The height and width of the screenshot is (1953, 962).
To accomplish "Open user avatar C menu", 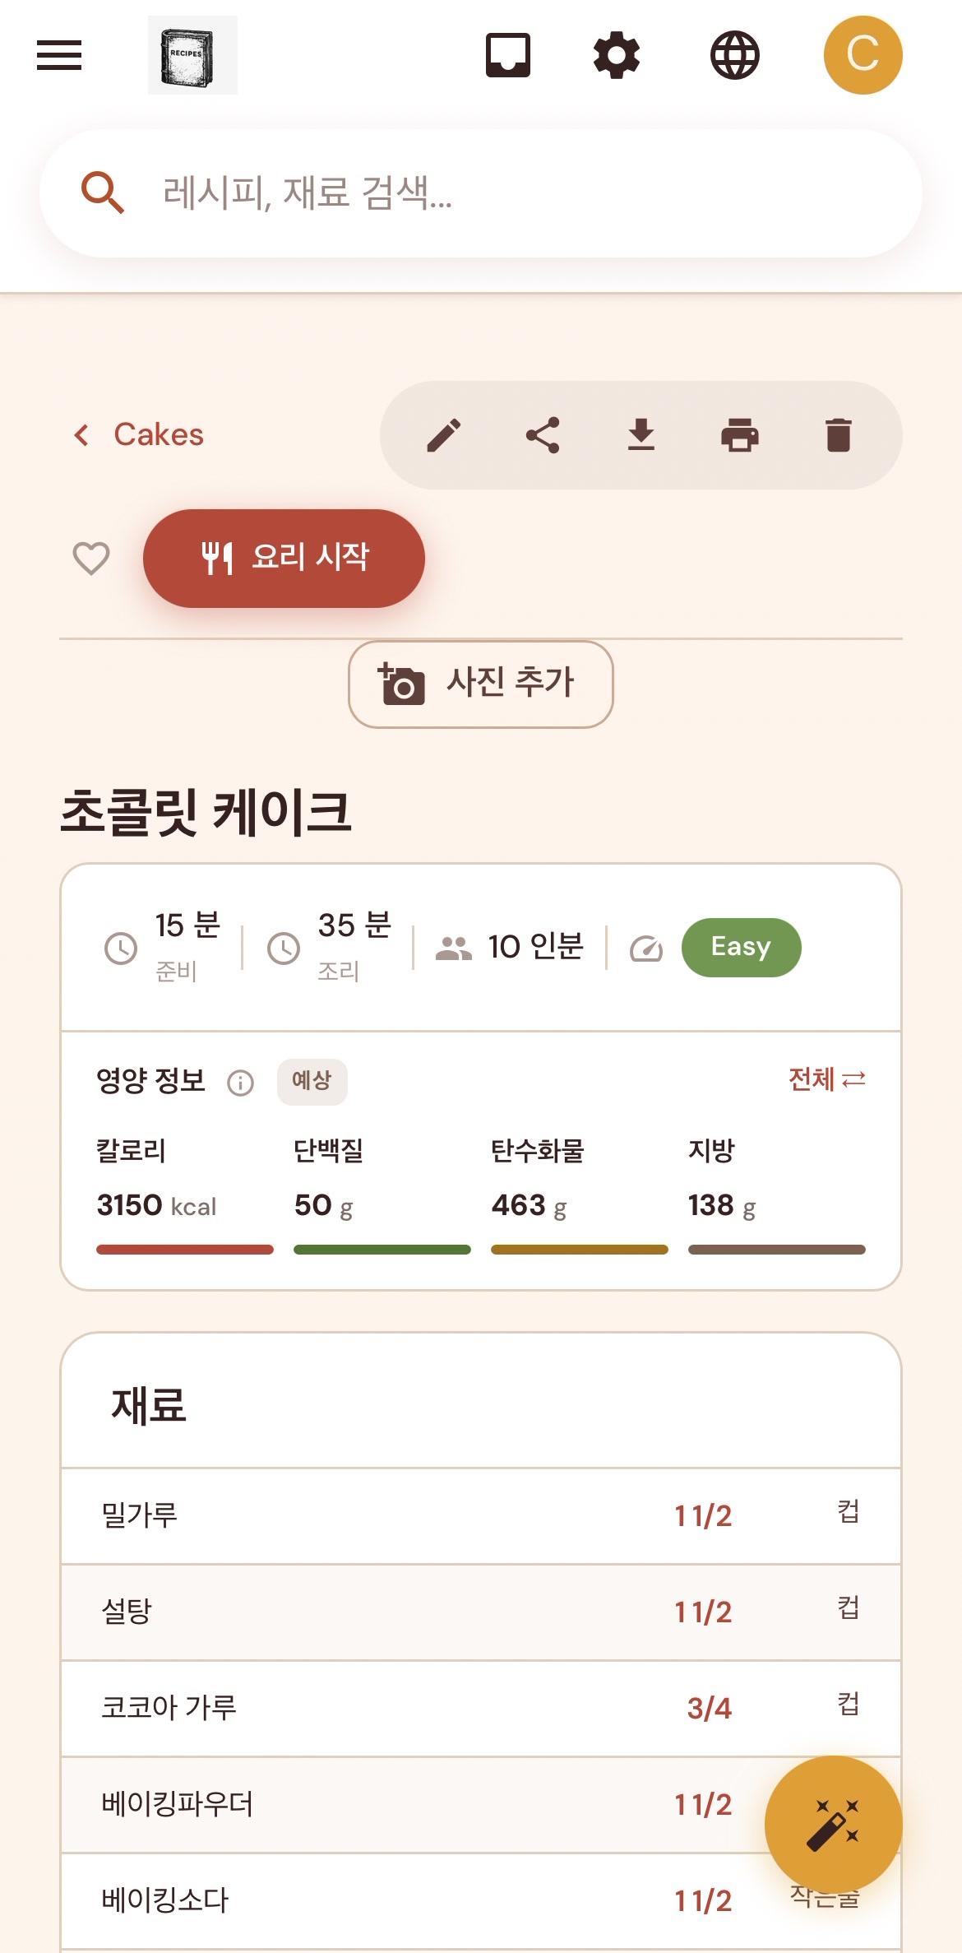I will click(863, 55).
